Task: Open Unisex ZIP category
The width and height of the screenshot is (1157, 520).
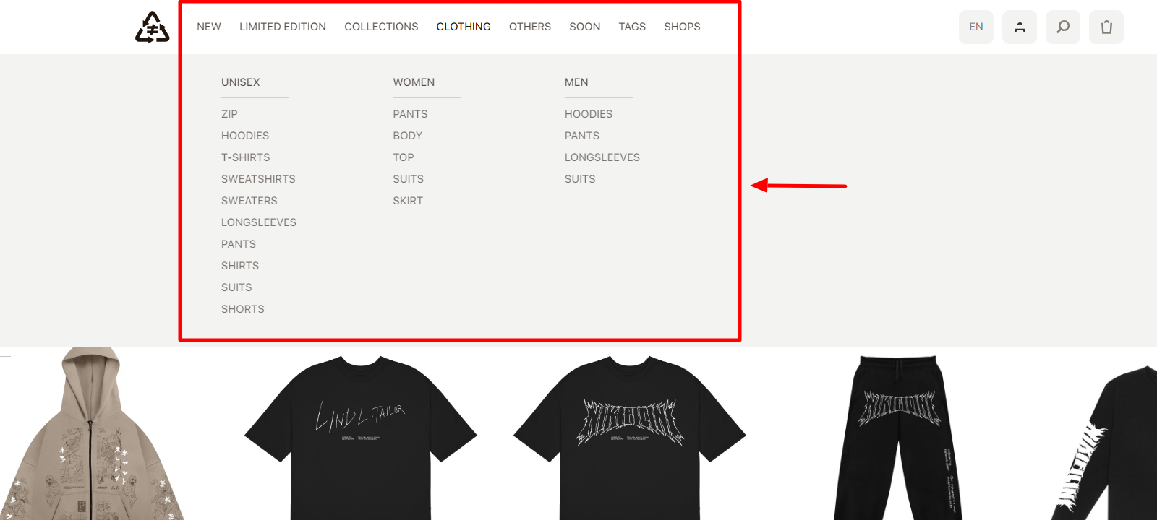Action: pyautogui.click(x=229, y=114)
